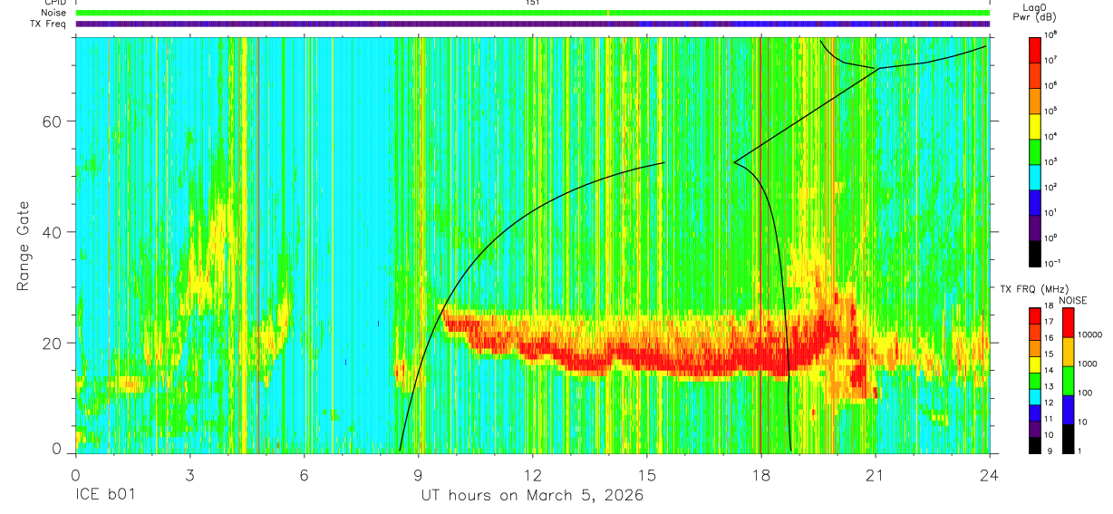This screenshot has height=514, width=1113.
Task: Click the 'Range Gate' y-axis title
Action: pos(24,247)
